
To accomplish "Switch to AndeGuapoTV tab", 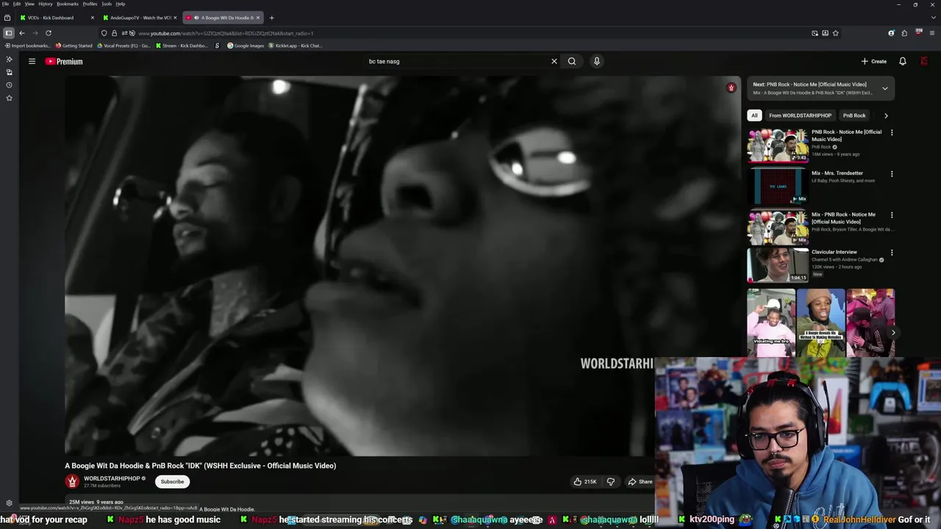I will coord(139,18).
